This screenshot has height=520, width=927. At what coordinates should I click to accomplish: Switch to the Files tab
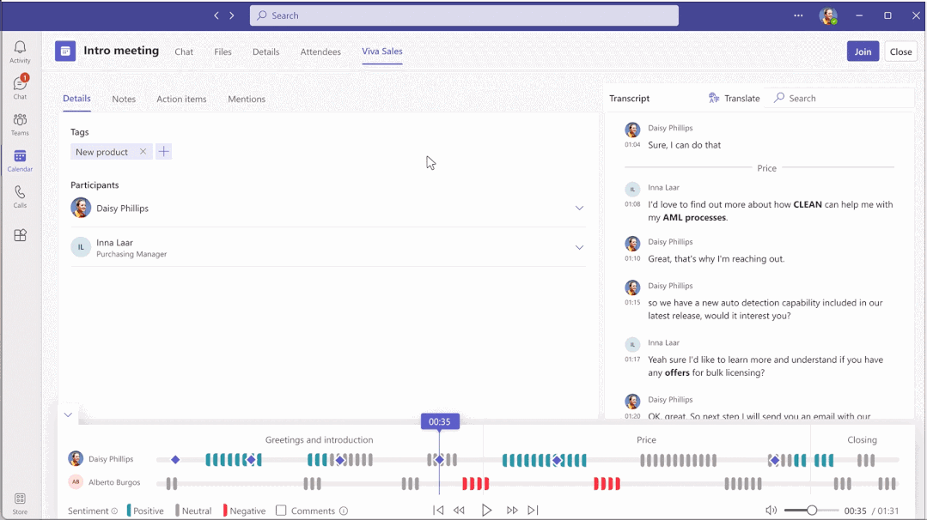click(x=223, y=51)
